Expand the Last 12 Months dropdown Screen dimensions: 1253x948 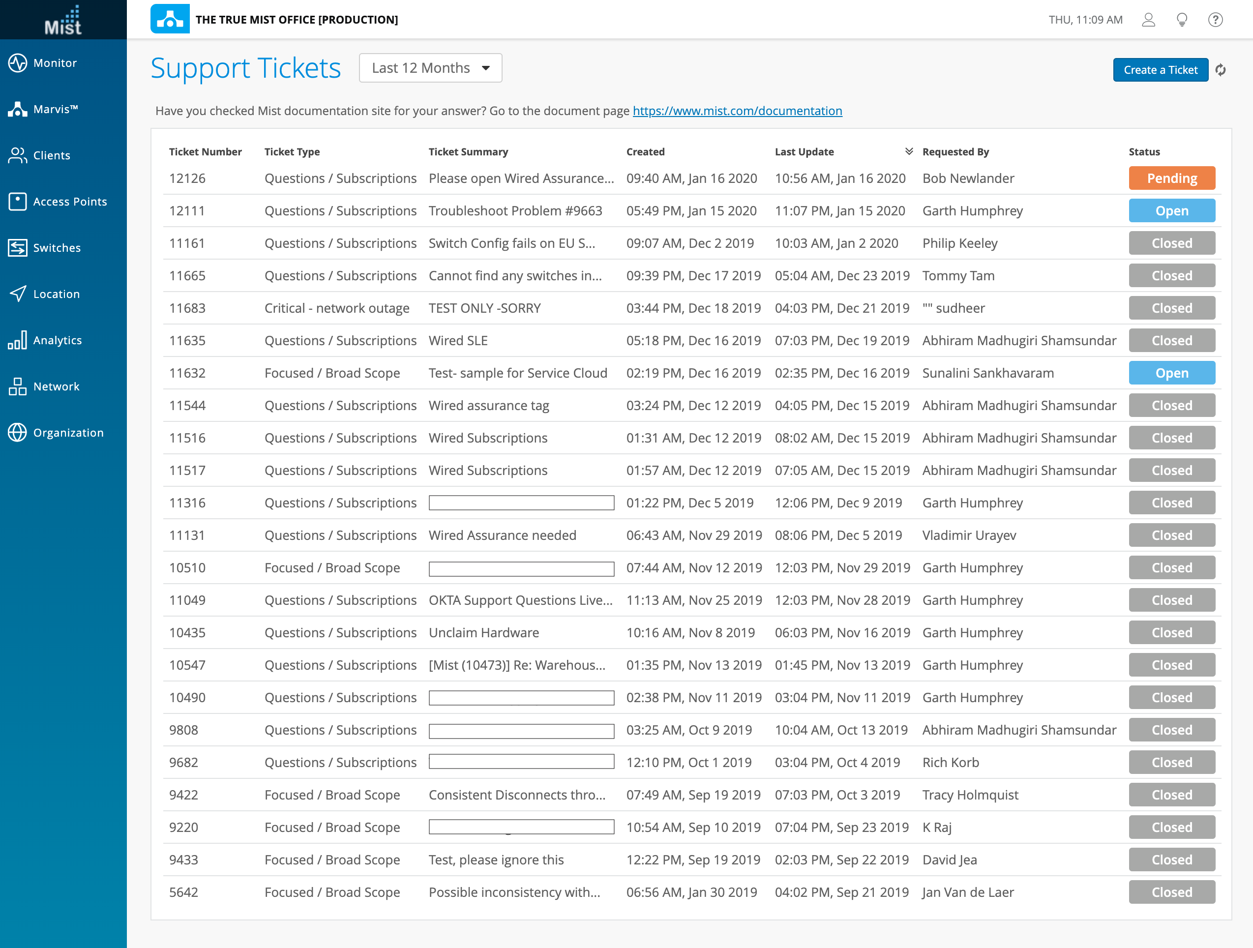[x=430, y=68]
